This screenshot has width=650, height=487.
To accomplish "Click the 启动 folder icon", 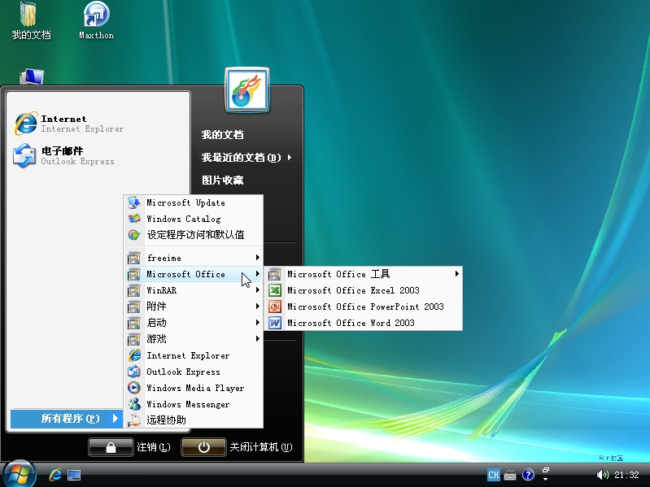I will click(x=134, y=323).
